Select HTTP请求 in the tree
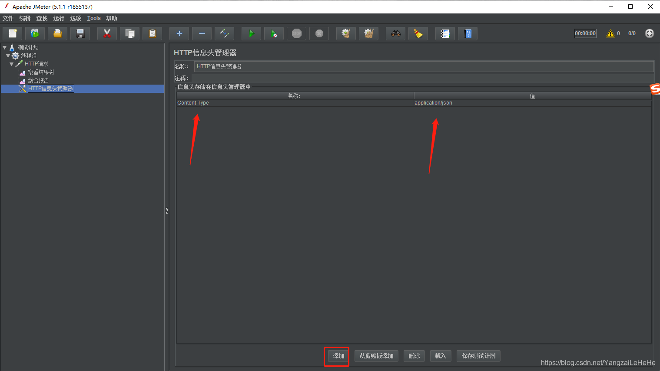This screenshot has width=660, height=371. tap(36, 64)
